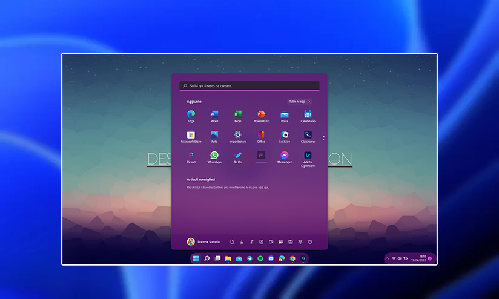Click the pinned apps page dots indicator
Screen dimensions: 499x299
[x=323, y=138]
